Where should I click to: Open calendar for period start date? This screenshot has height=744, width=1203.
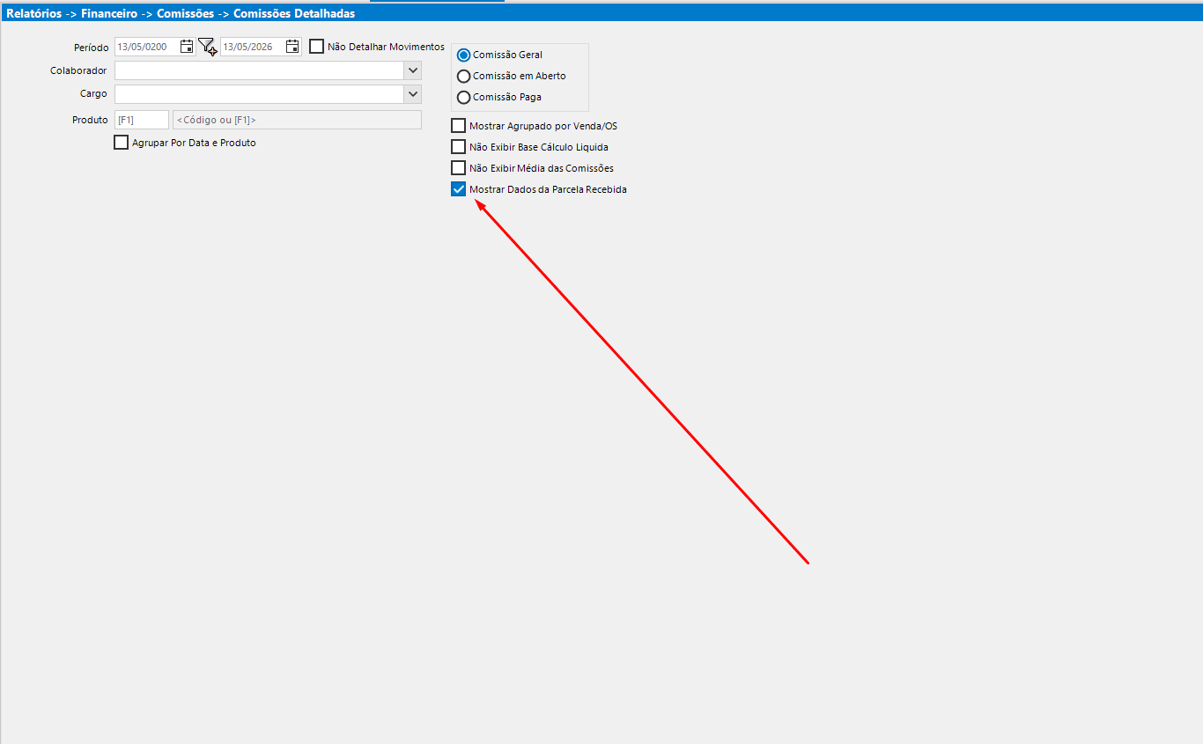click(187, 47)
